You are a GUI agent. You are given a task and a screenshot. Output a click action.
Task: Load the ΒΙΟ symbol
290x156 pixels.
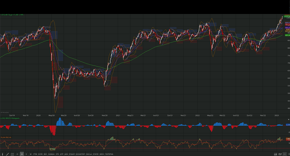[45, 154]
